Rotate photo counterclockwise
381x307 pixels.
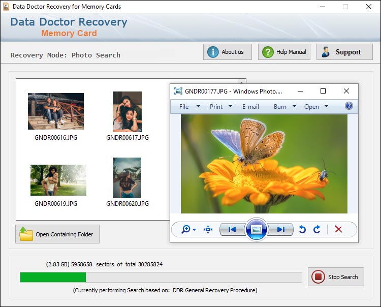302,230
